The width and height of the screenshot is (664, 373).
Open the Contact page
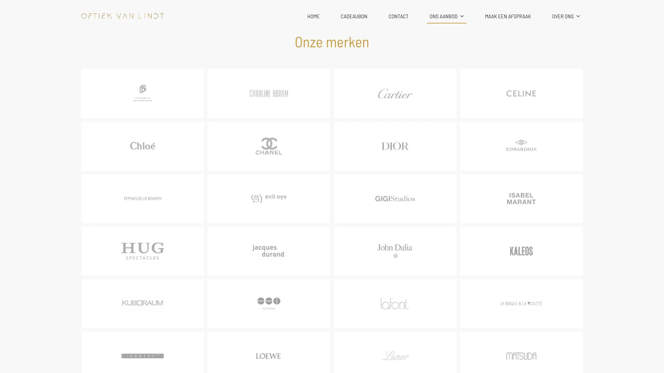point(398,16)
